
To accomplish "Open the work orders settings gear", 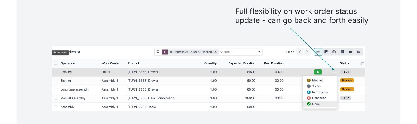I will 79,52.
